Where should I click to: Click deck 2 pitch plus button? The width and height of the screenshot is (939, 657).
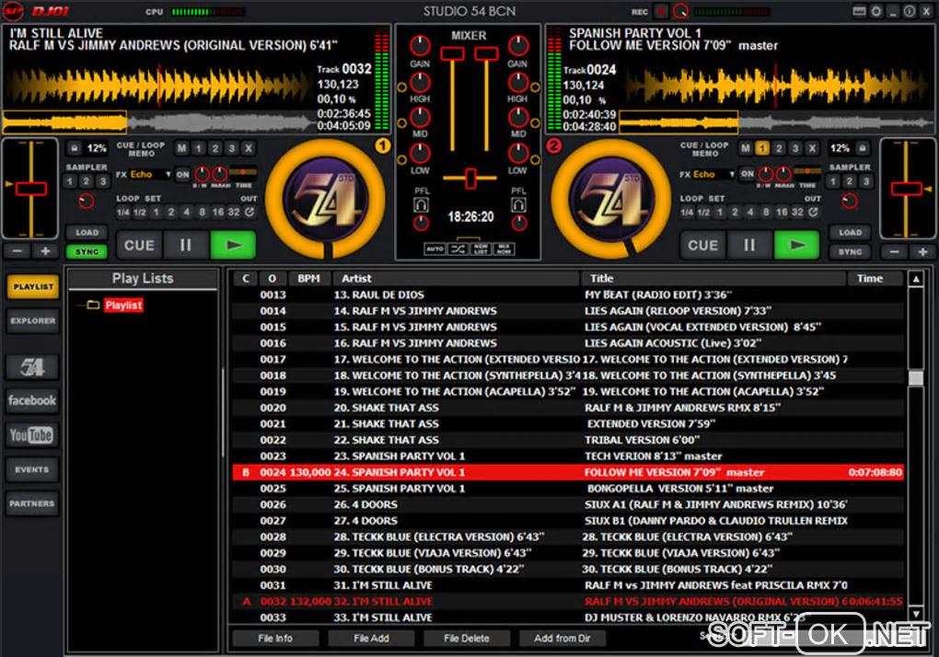922,252
